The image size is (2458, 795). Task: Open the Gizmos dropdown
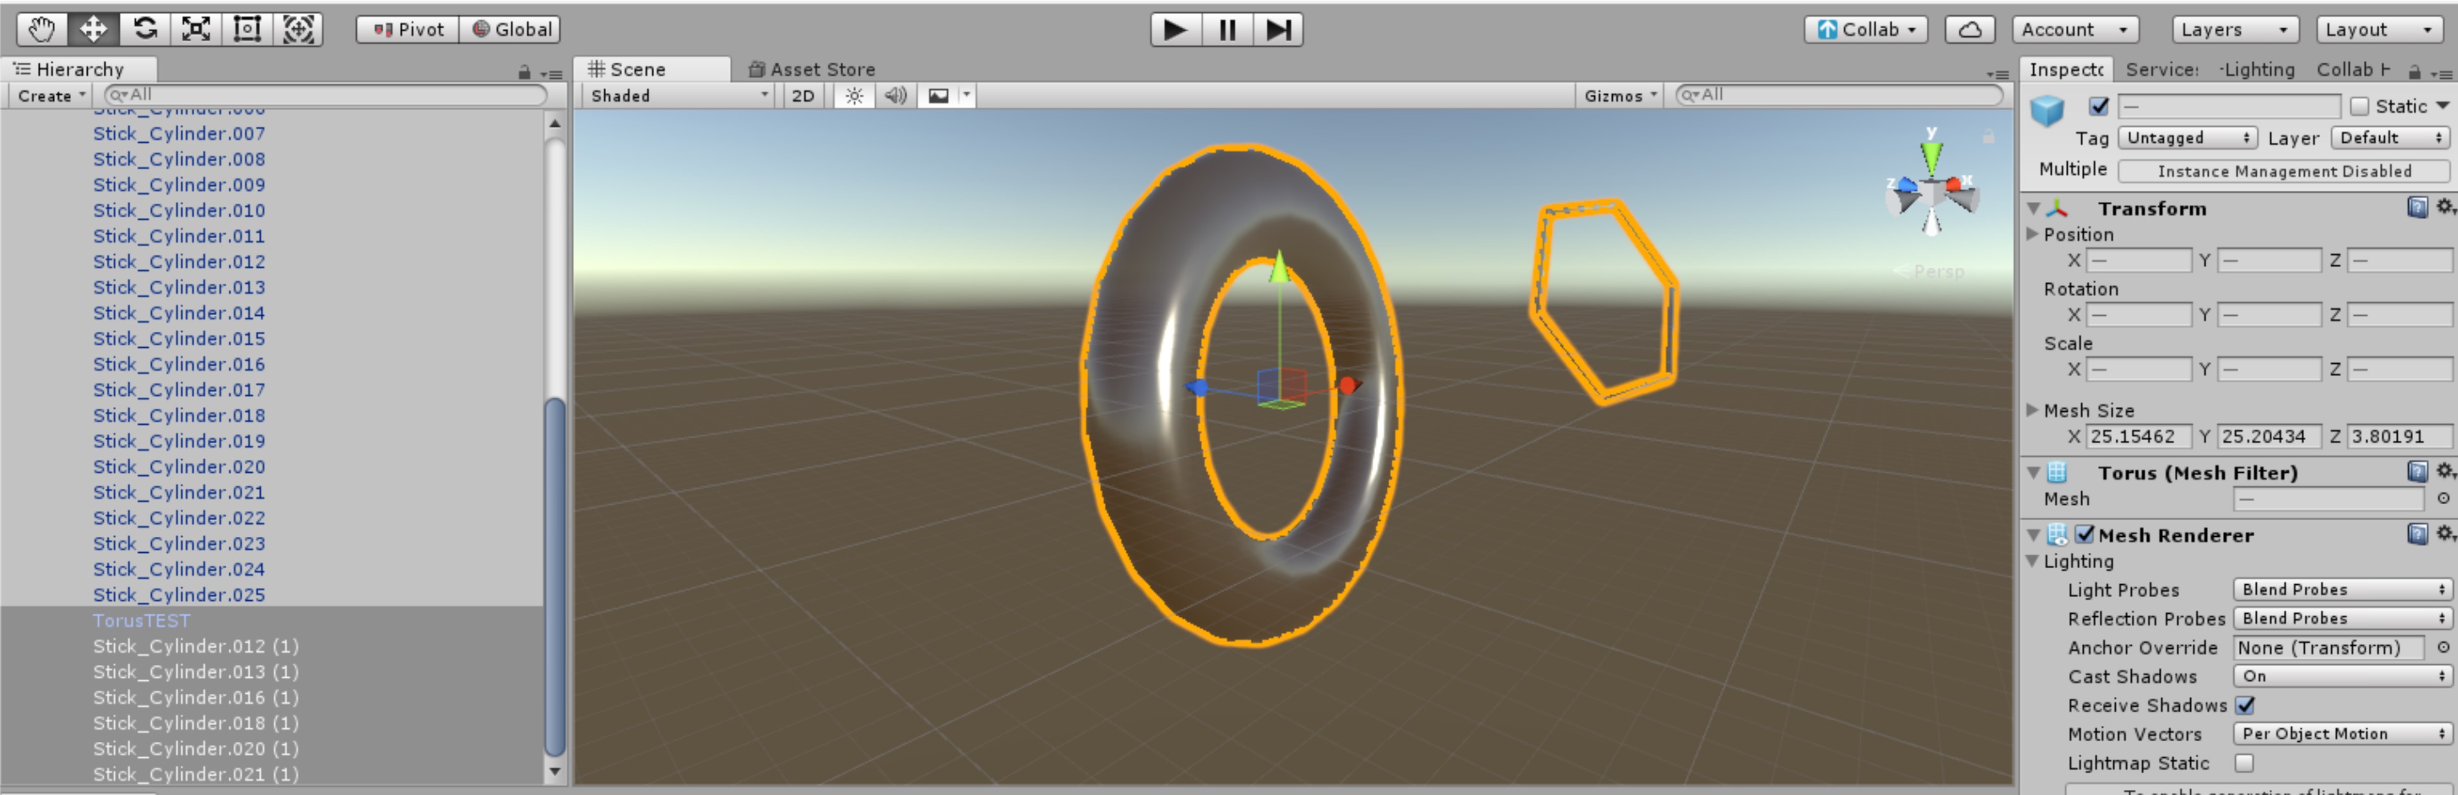click(x=1621, y=95)
